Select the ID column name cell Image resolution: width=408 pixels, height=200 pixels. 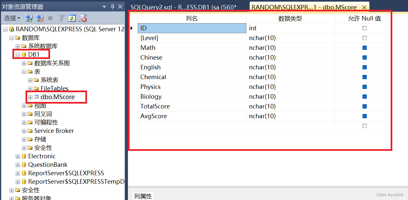[192, 28]
